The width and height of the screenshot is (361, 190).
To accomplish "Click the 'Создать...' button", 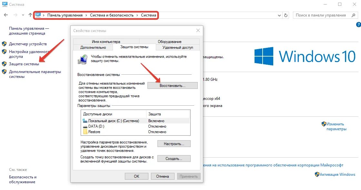I will tap(174, 159).
